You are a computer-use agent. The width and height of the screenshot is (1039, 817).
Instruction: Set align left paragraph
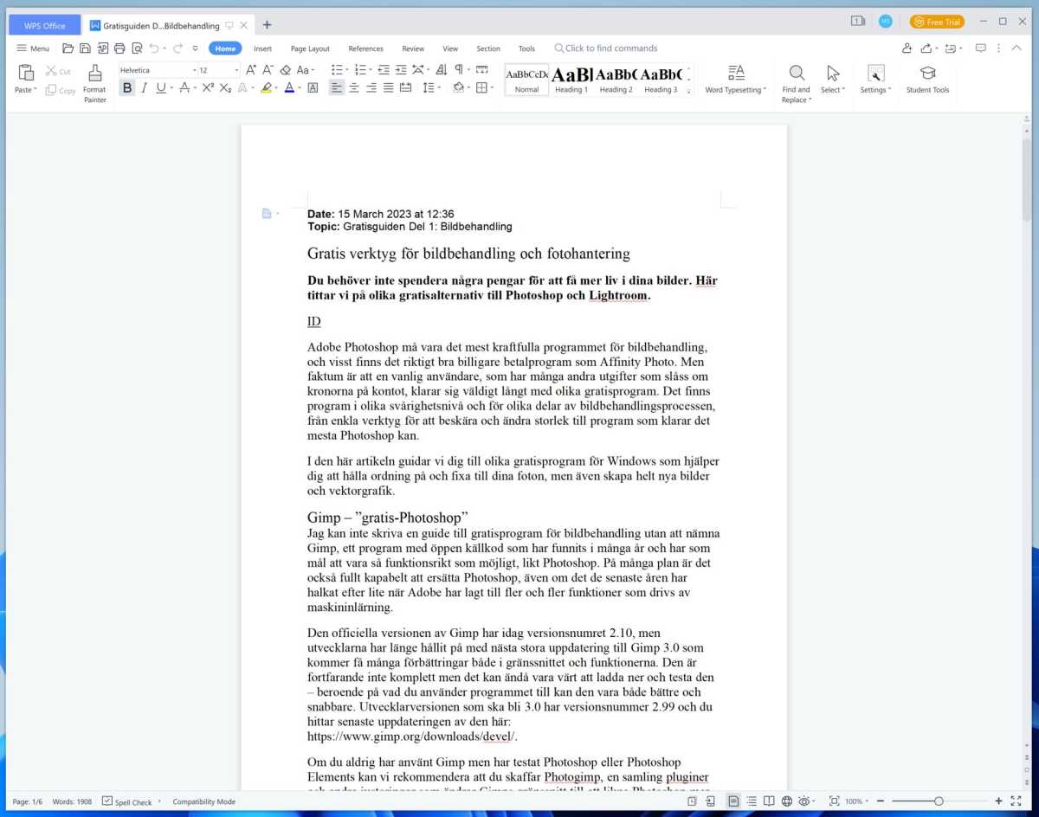337,87
